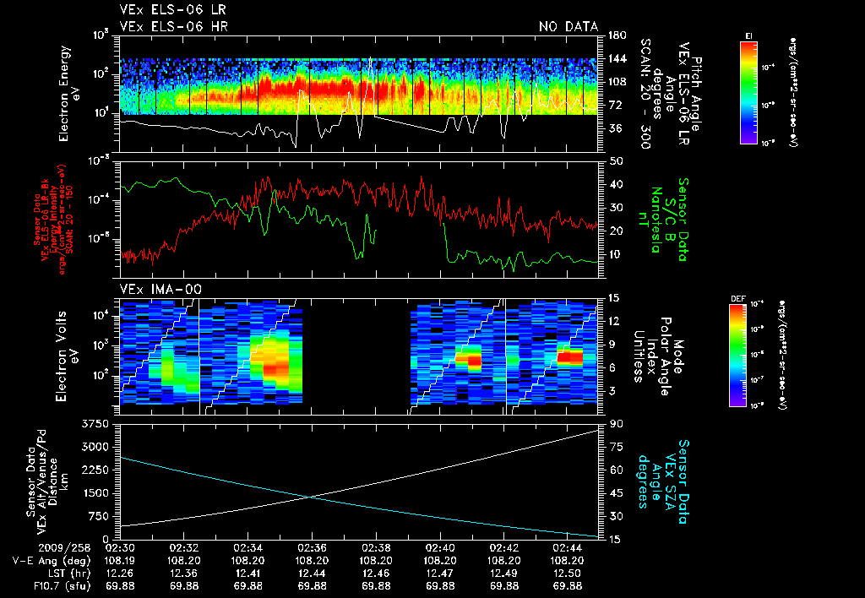865x598 pixels.
Task: Click the '02:32' time tick label
Action: (183, 548)
